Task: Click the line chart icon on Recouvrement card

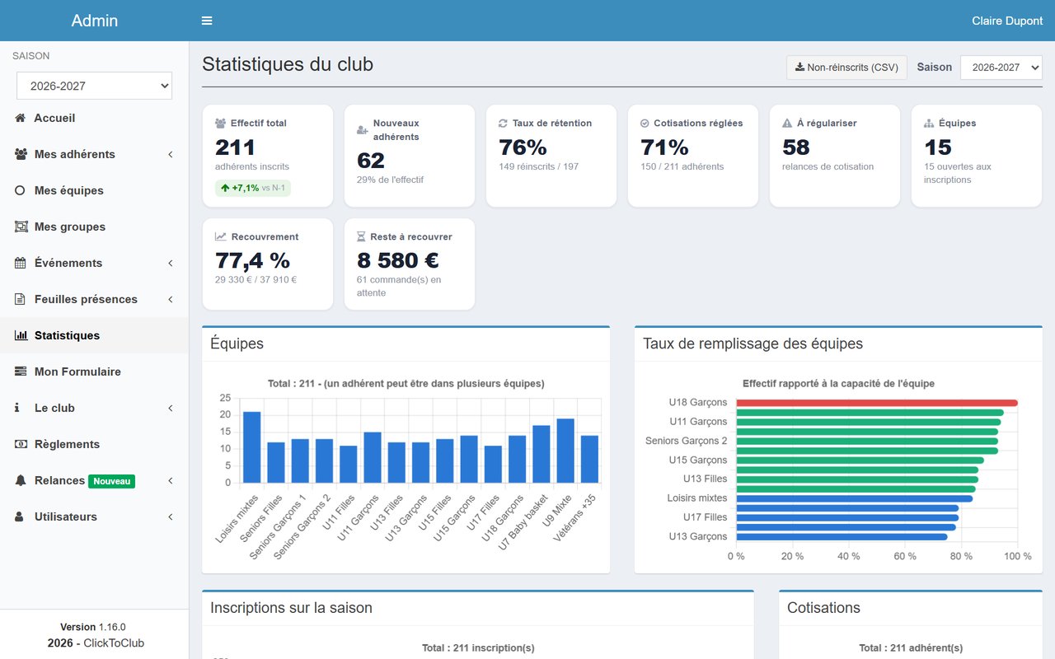Action: click(x=220, y=236)
